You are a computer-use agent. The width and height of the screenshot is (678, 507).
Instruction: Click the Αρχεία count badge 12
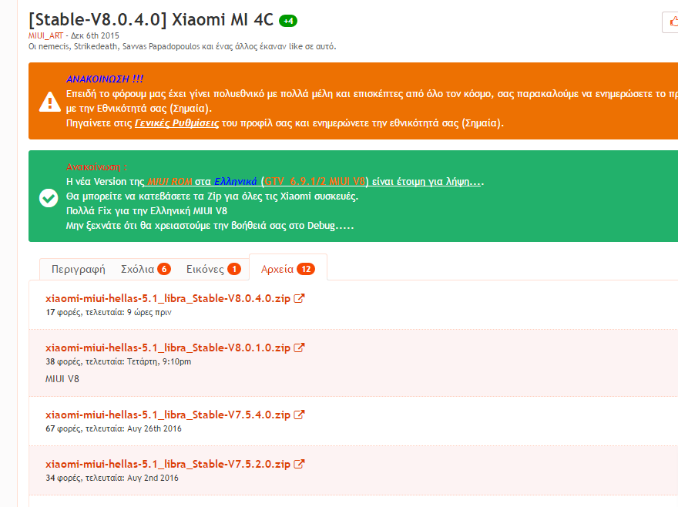306,269
